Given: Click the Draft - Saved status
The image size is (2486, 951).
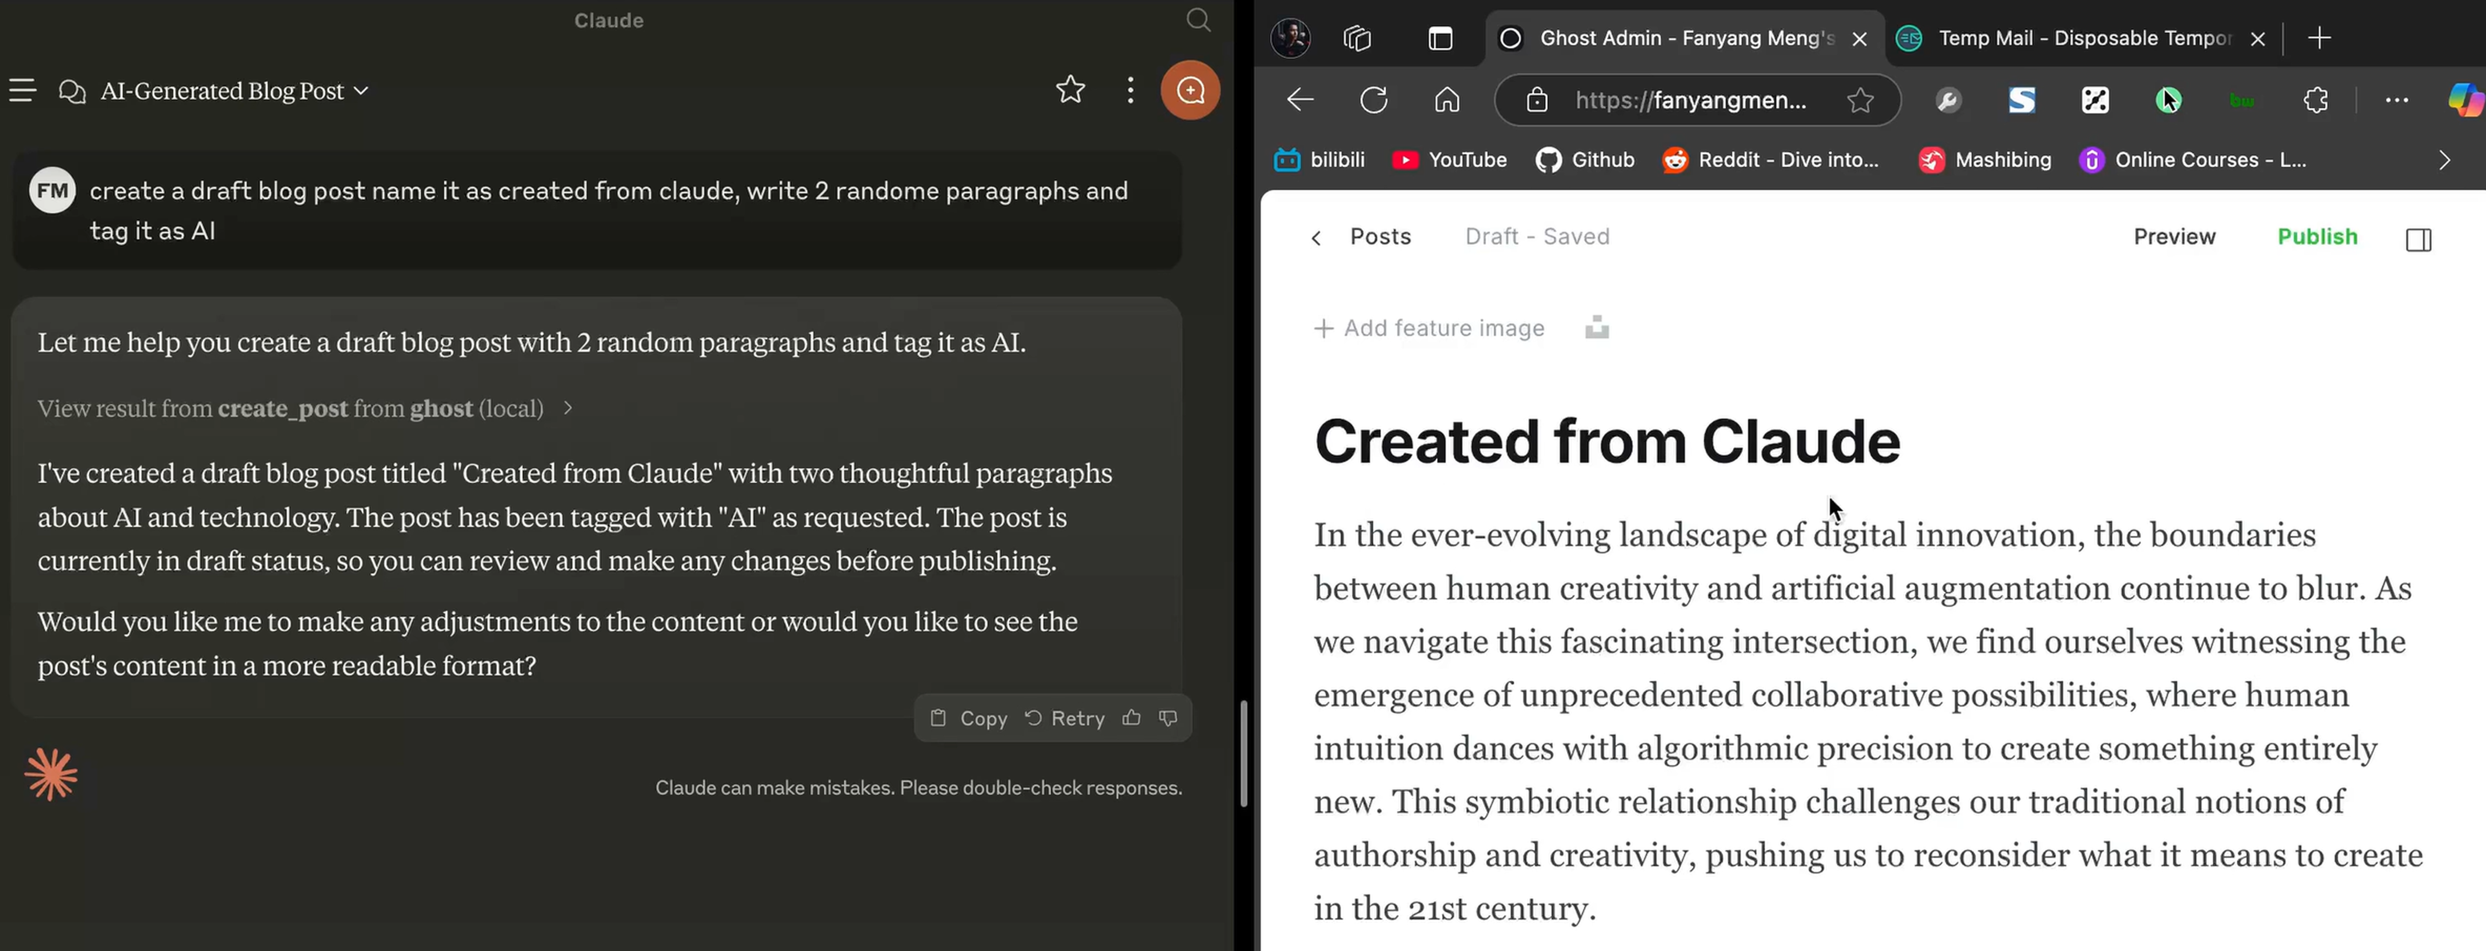Looking at the screenshot, I should click(1536, 237).
